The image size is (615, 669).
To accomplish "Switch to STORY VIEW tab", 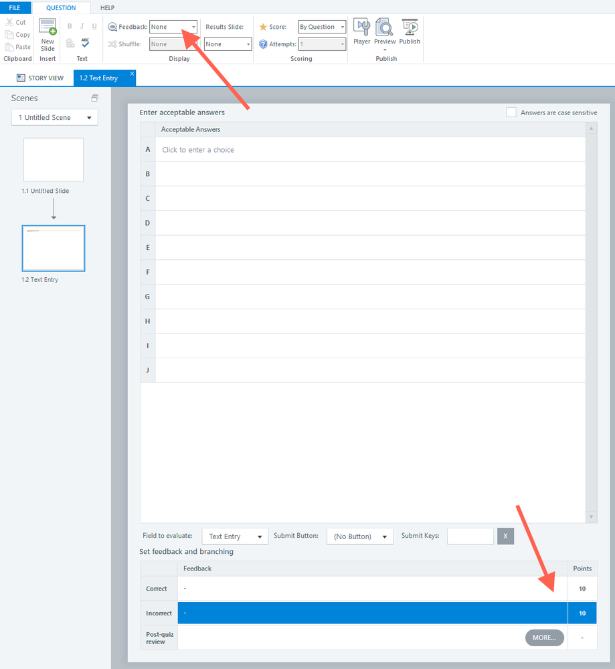I will point(40,78).
